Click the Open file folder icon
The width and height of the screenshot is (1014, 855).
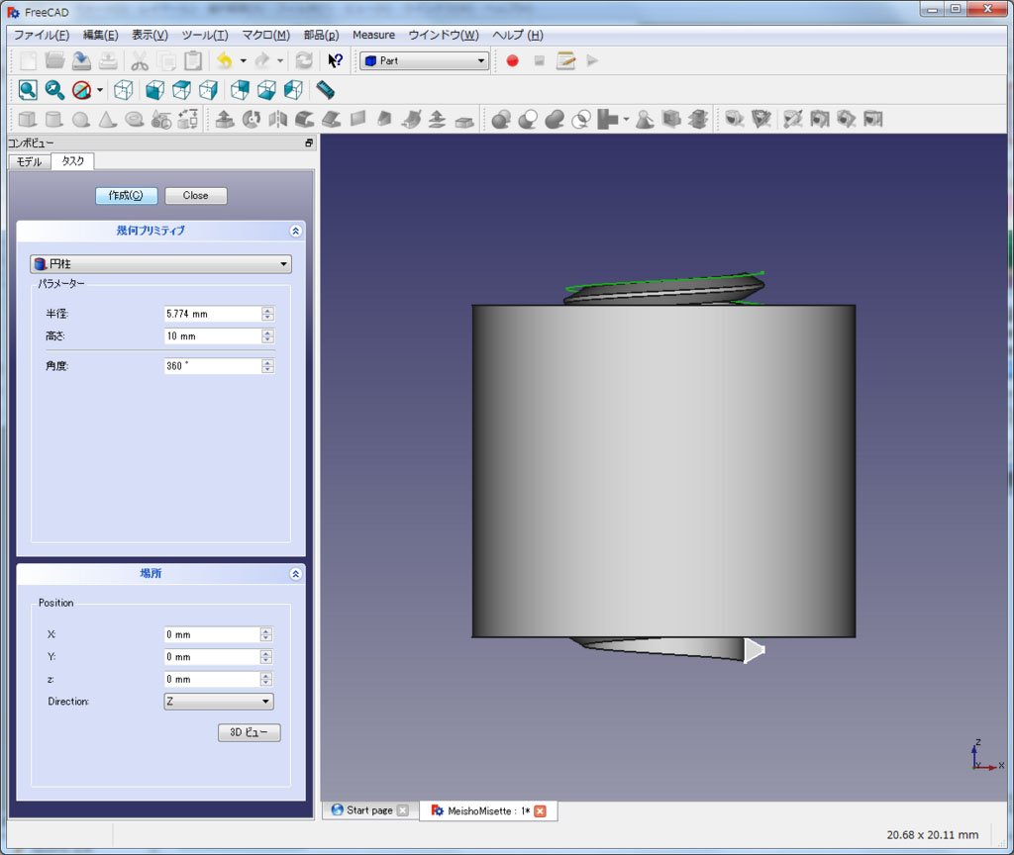(x=55, y=60)
